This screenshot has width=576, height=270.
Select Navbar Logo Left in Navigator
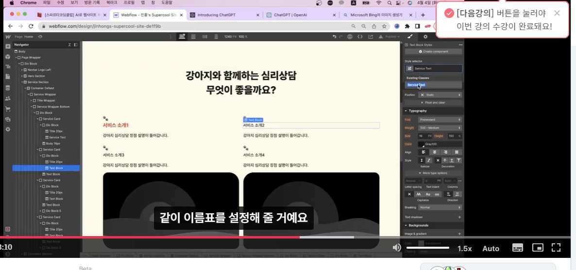coord(46,70)
